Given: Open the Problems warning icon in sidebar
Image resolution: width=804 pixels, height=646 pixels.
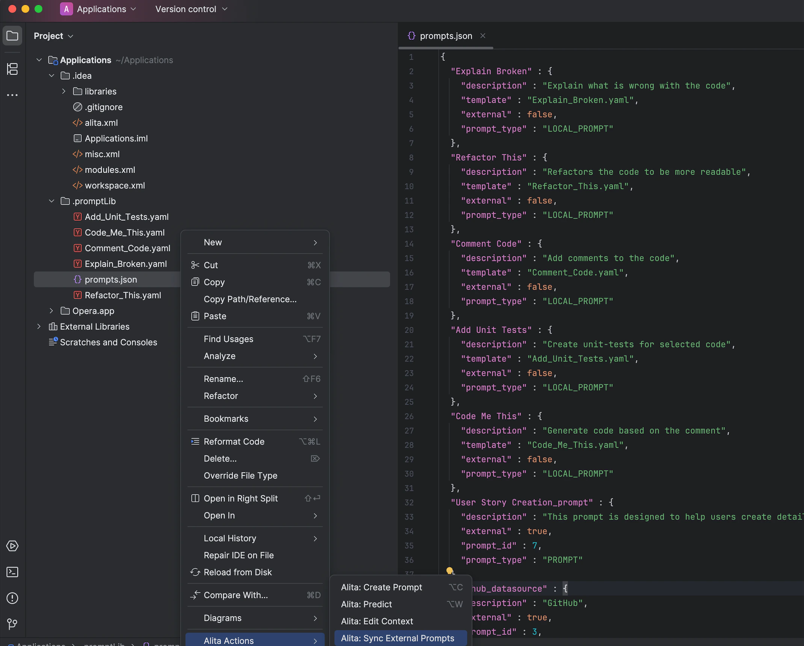Looking at the screenshot, I should pos(12,598).
